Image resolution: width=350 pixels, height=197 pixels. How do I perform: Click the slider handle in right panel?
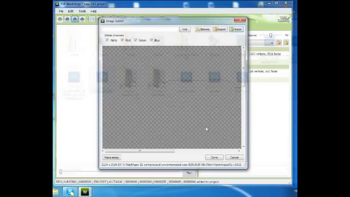(270, 35)
